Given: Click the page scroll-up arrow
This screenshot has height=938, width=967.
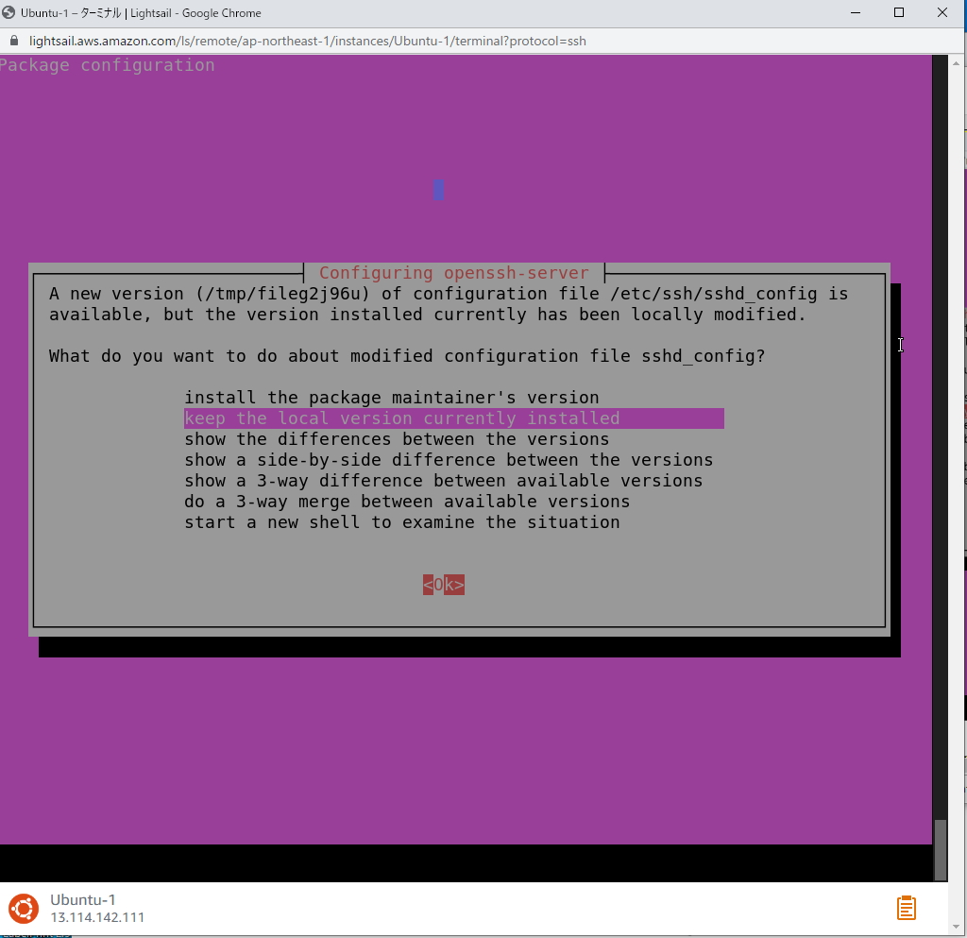Looking at the screenshot, I should pyautogui.click(x=957, y=63).
